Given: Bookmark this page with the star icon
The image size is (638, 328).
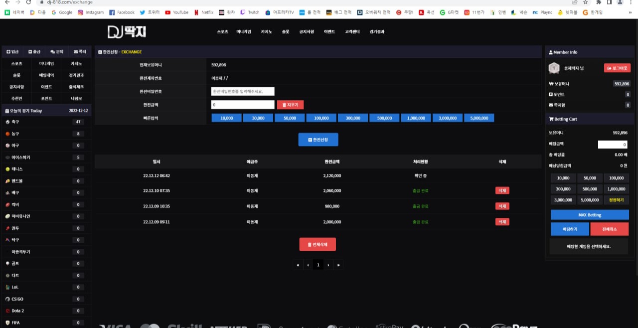Looking at the screenshot, I should (x=585, y=2).
